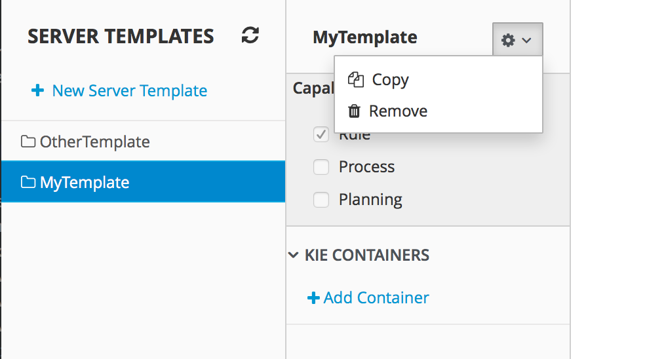This screenshot has height=359, width=645.
Task: Select OtherTemplate in the template list
Action: [94, 142]
